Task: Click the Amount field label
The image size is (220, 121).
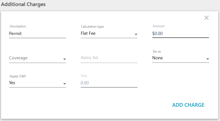Action: click(x=158, y=26)
